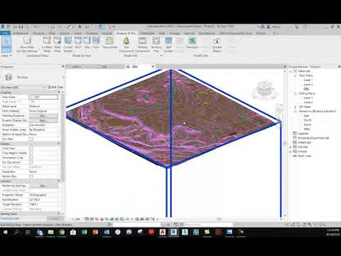Expand the 3D Views tree node
This screenshot has height=256, width=341.
coord(296,107)
